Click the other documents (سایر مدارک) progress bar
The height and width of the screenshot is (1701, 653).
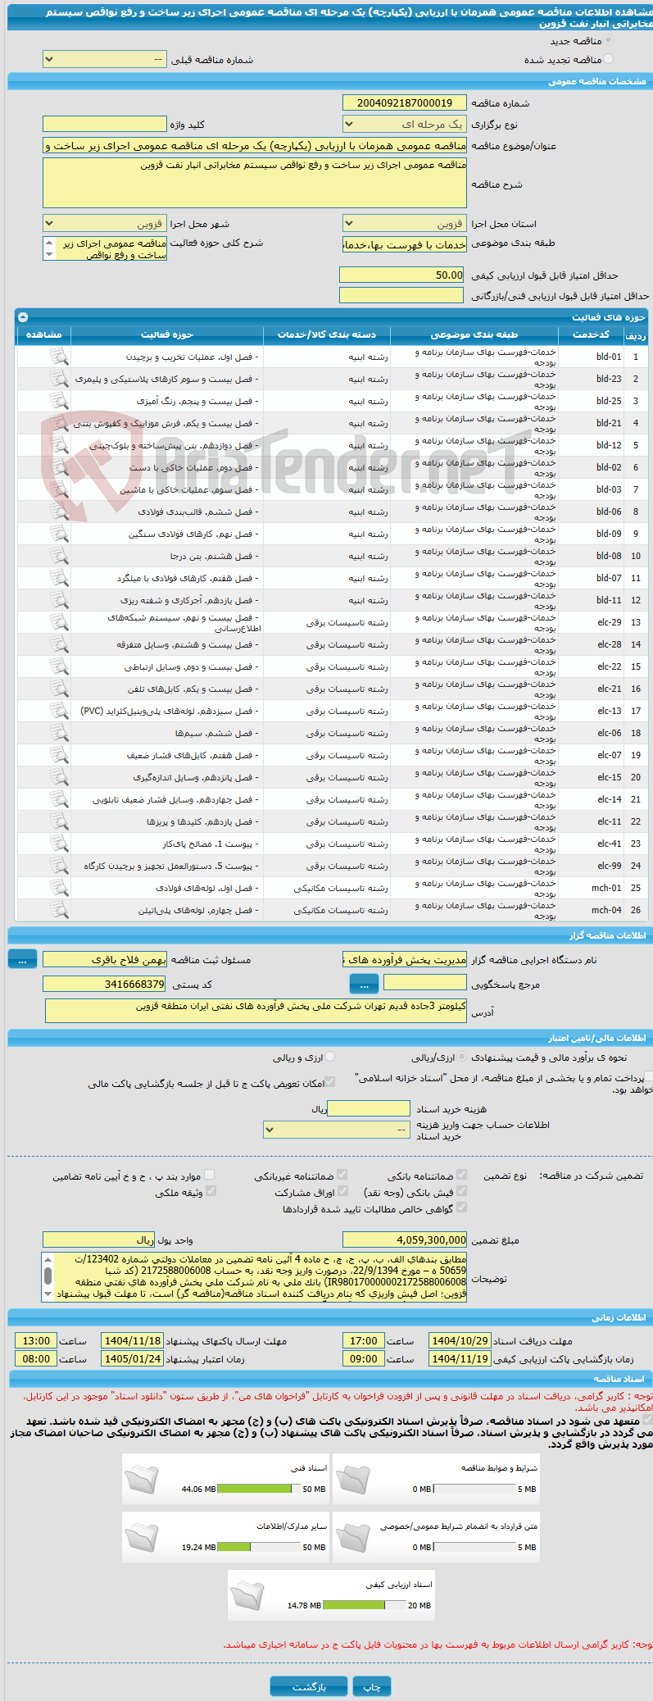click(x=259, y=1547)
